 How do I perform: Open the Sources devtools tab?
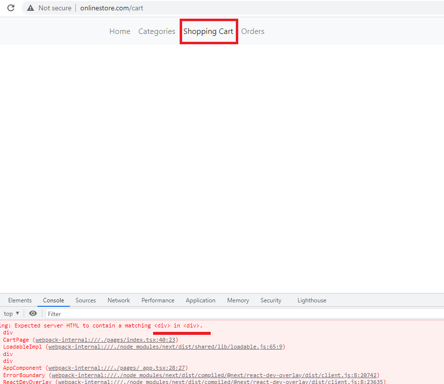pyautogui.click(x=86, y=300)
